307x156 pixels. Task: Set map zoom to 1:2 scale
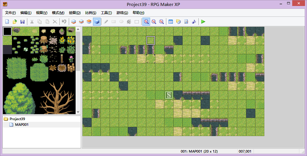pyautogui.click(x=154, y=22)
